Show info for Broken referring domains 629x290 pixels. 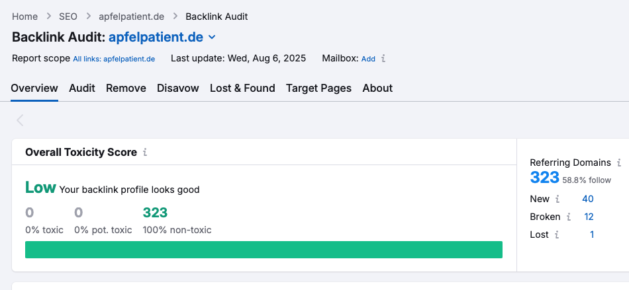569,217
